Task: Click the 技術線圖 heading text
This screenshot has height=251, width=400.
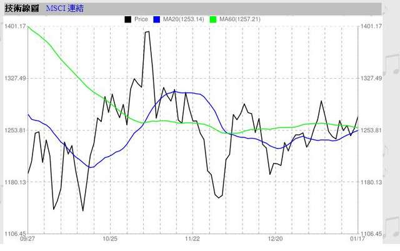Action: pyautogui.click(x=22, y=8)
